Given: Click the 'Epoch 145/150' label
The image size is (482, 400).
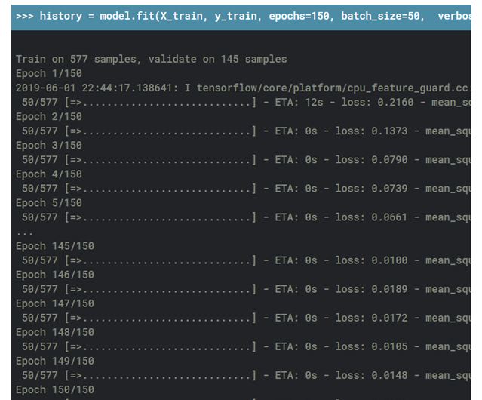Looking at the screenshot, I should coord(54,246).
